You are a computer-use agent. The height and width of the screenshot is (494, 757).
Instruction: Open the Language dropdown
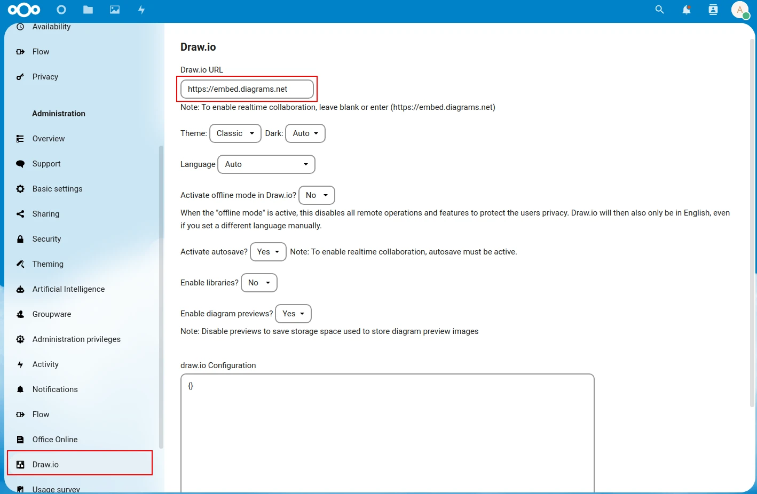266,164
